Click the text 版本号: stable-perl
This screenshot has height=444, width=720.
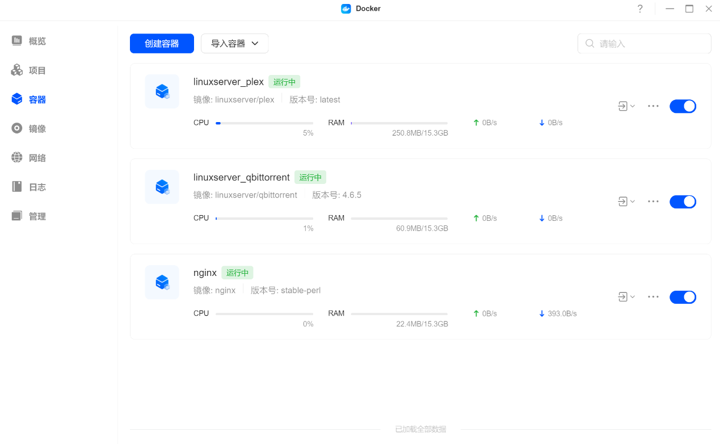pos(285,290)
